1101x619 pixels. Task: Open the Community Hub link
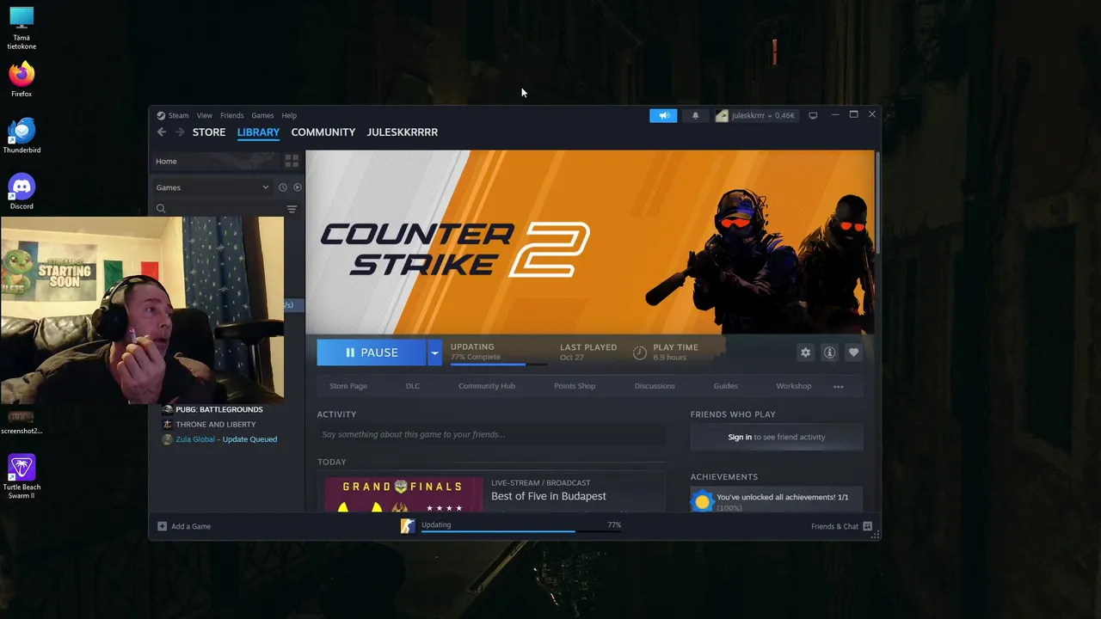[x=487, y=386]
